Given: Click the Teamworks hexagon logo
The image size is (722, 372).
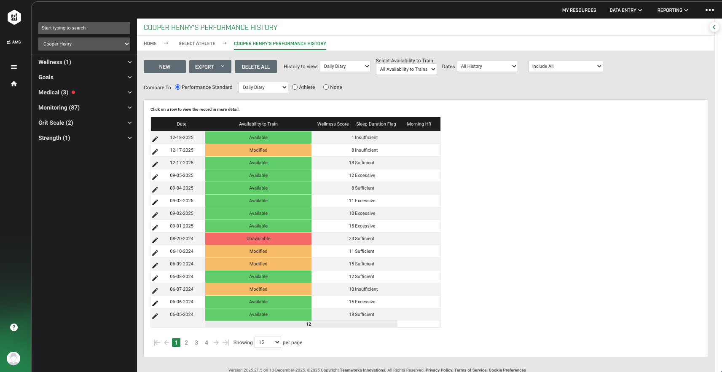Looking at the screenshot, I should (14, 17).
